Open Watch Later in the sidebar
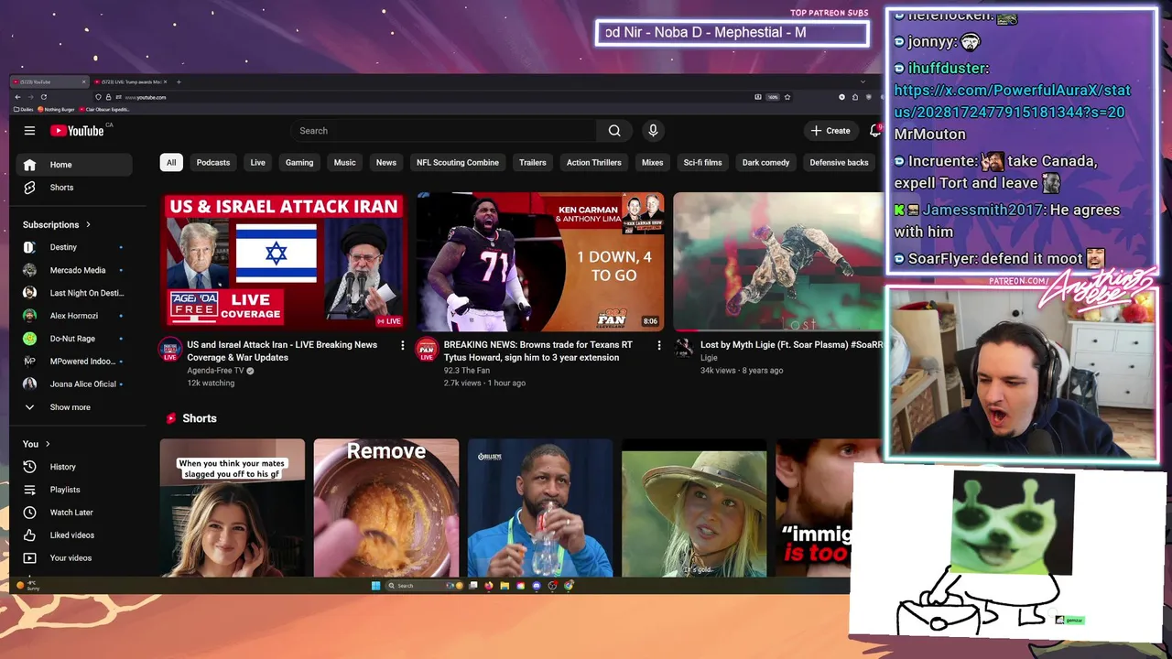The image size is (1172, 659). point(74,513)
